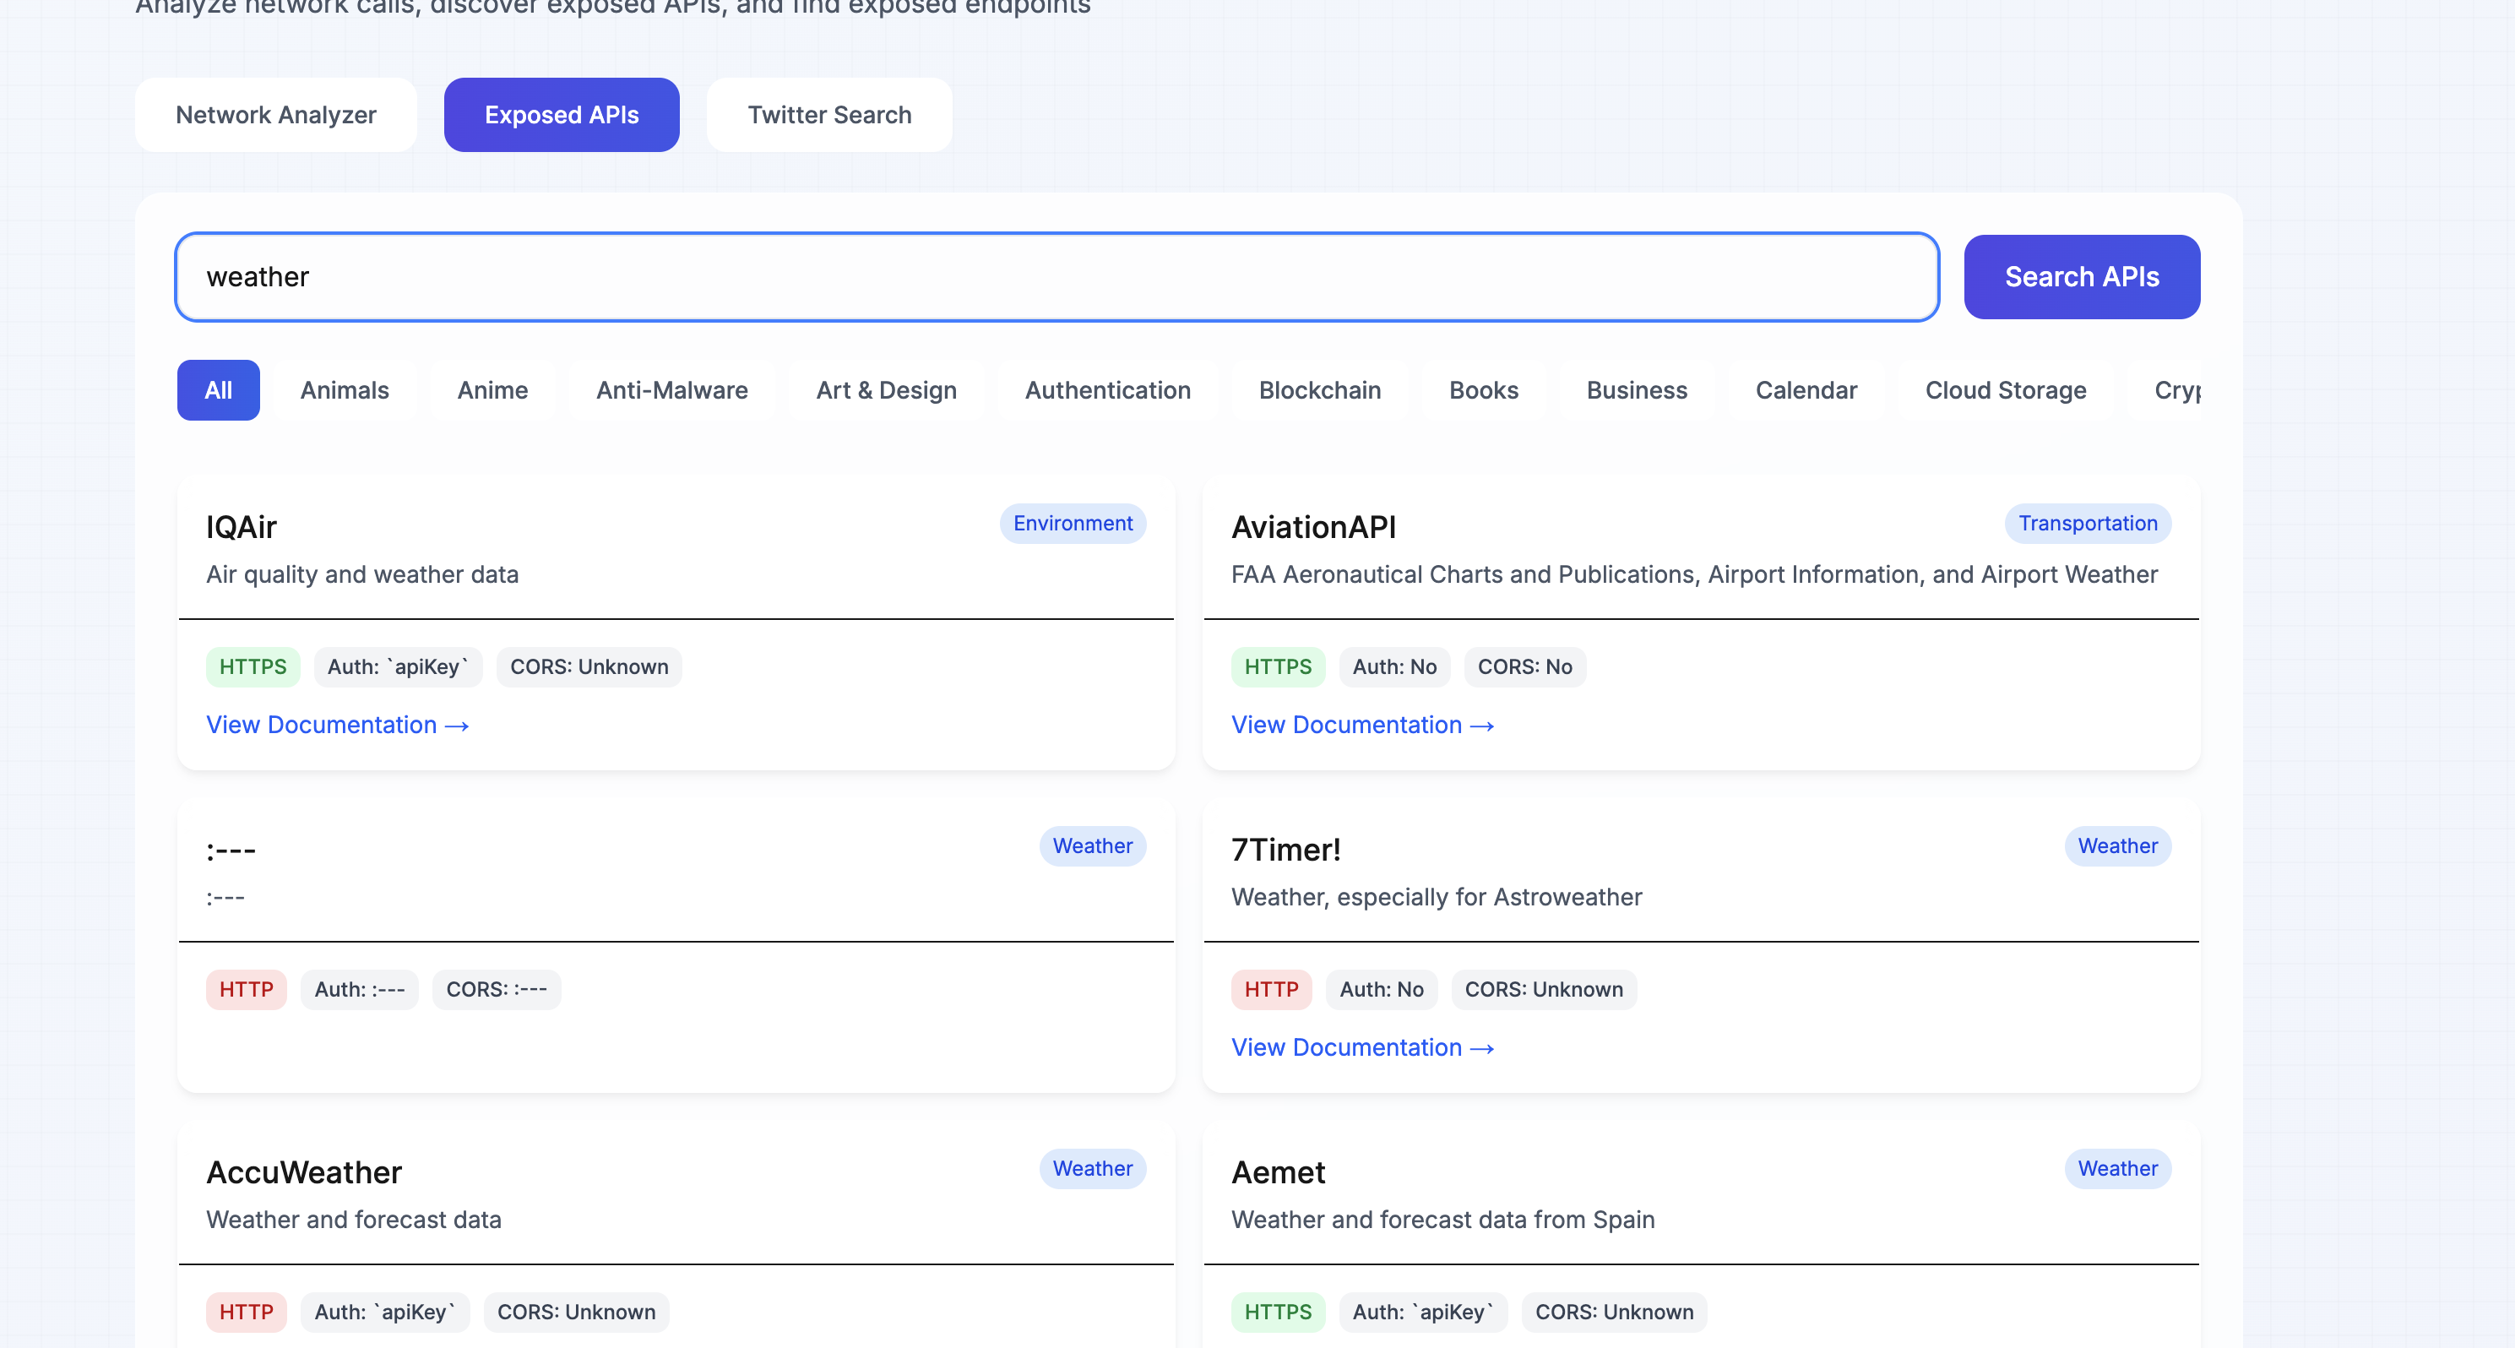Viewport: 2515px width, 1348px height.
Task: Choose the Anti-Malware category chip
Action: click(x=671, y=390)
